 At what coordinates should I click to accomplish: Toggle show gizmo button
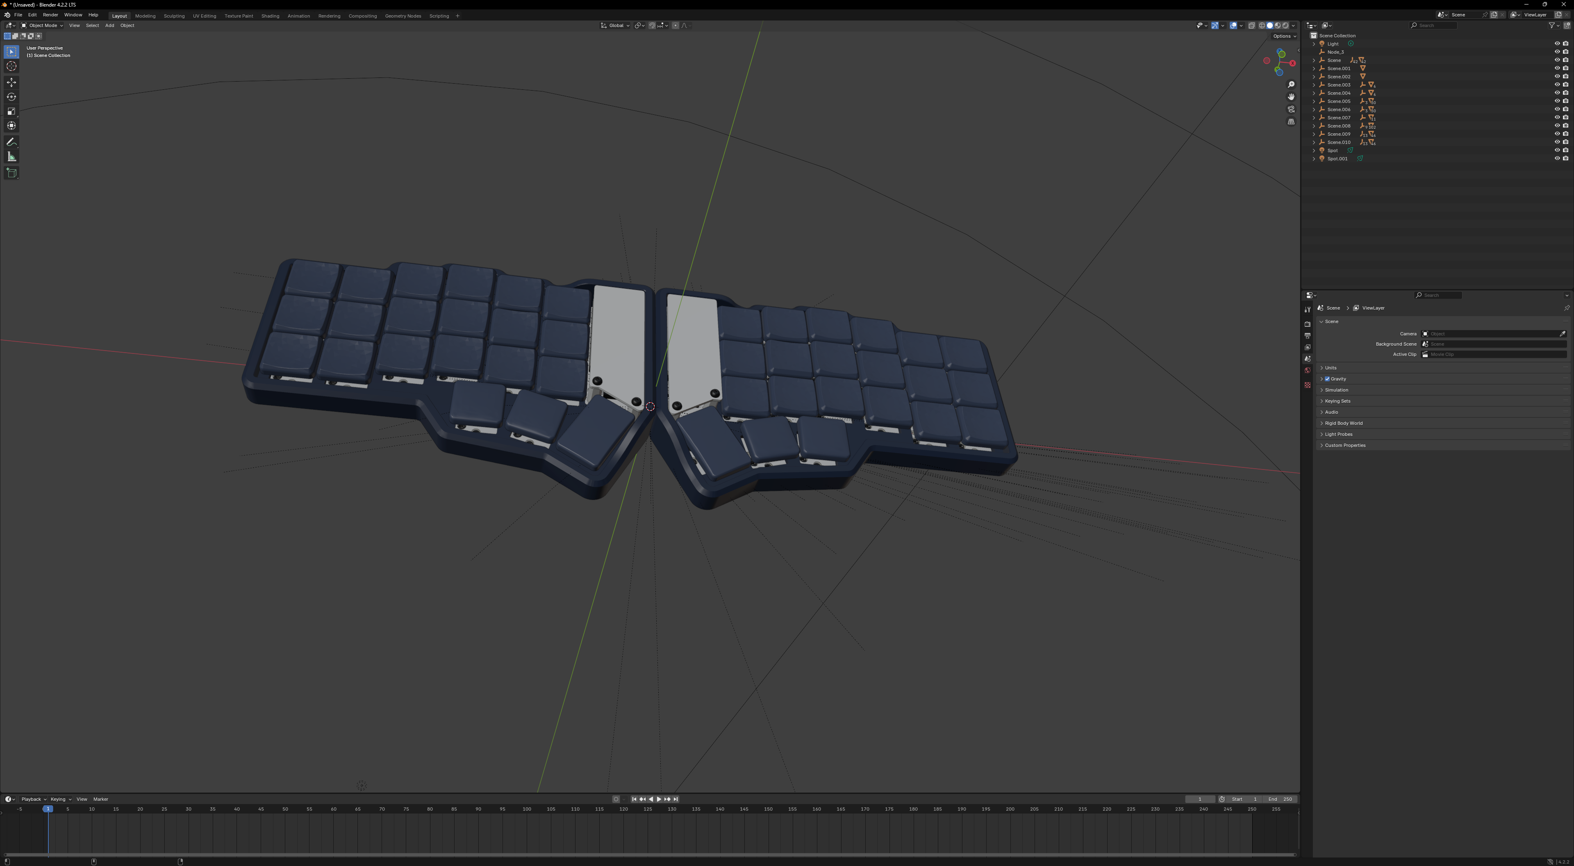click(1215, 26)
